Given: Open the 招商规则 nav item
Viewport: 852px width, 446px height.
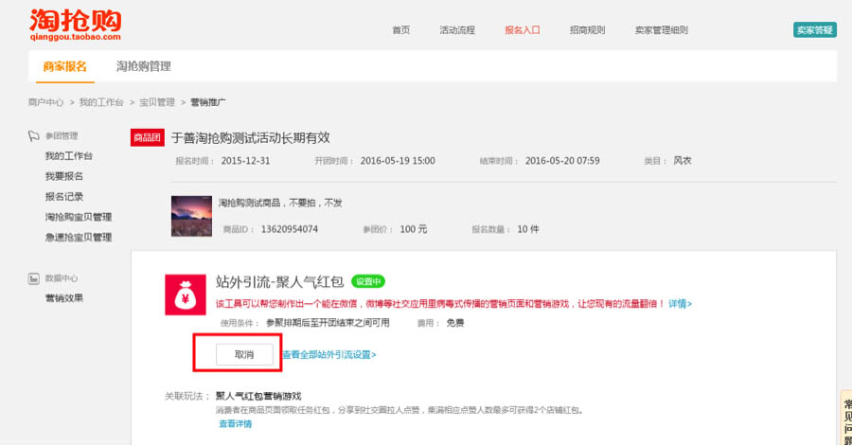Looking at the screenshot, I should (x=587, y=30).
